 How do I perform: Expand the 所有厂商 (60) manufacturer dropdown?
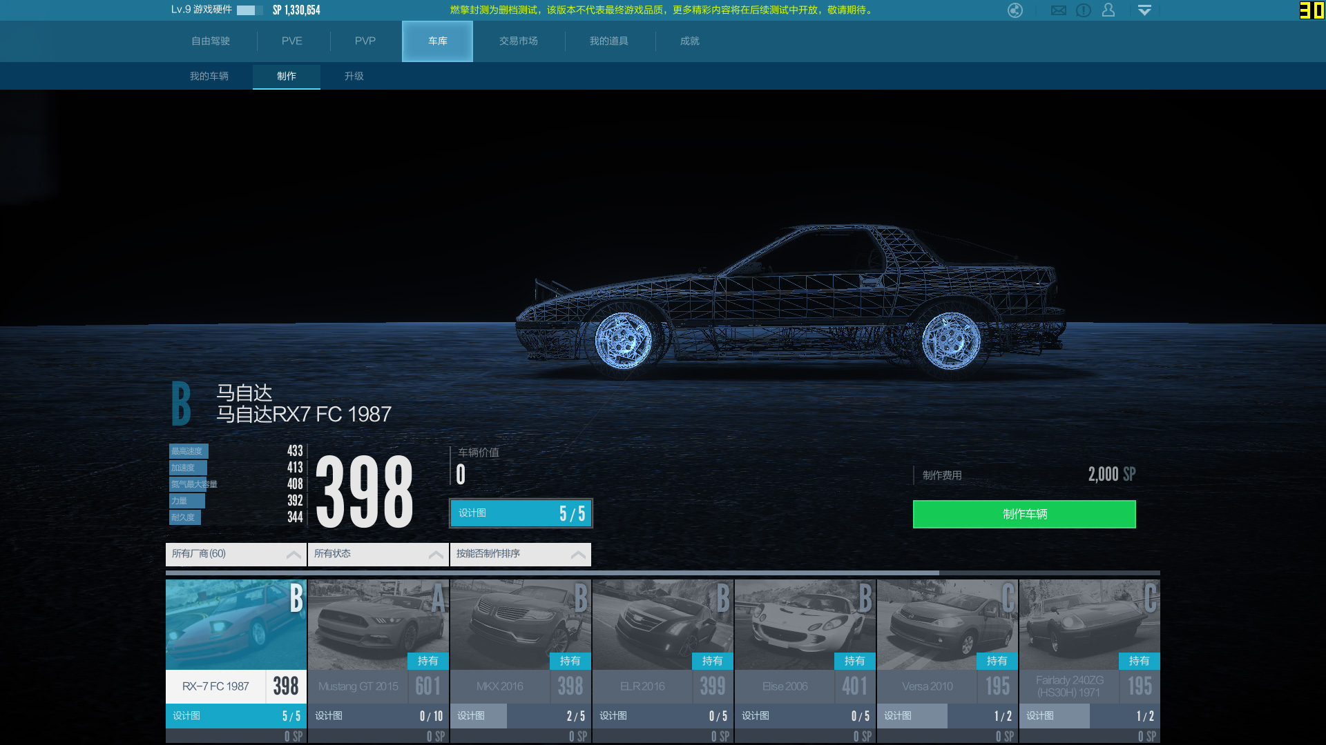point(236,554)
